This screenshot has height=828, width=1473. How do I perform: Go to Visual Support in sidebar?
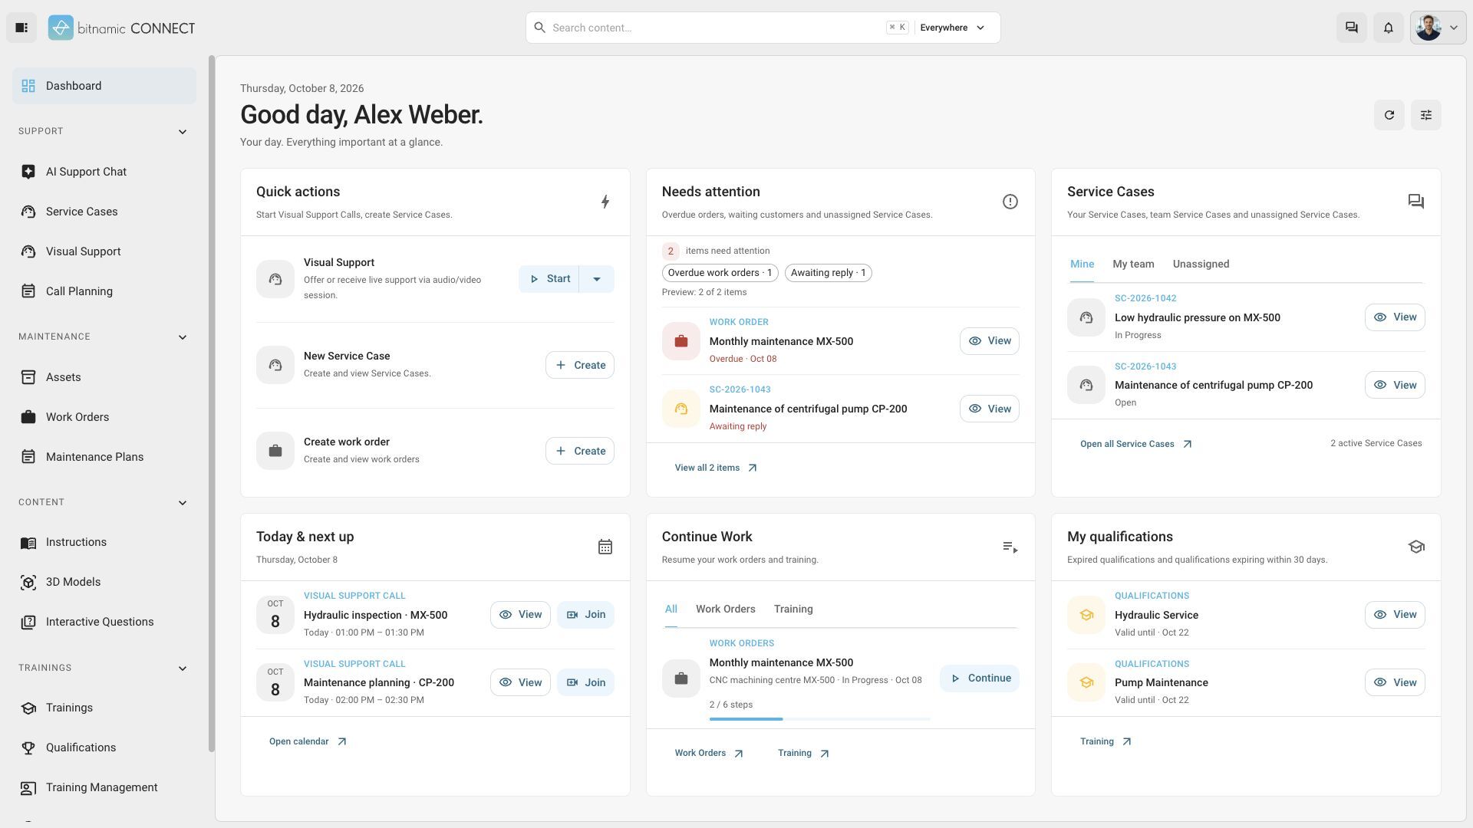click(x=104, y=251)
